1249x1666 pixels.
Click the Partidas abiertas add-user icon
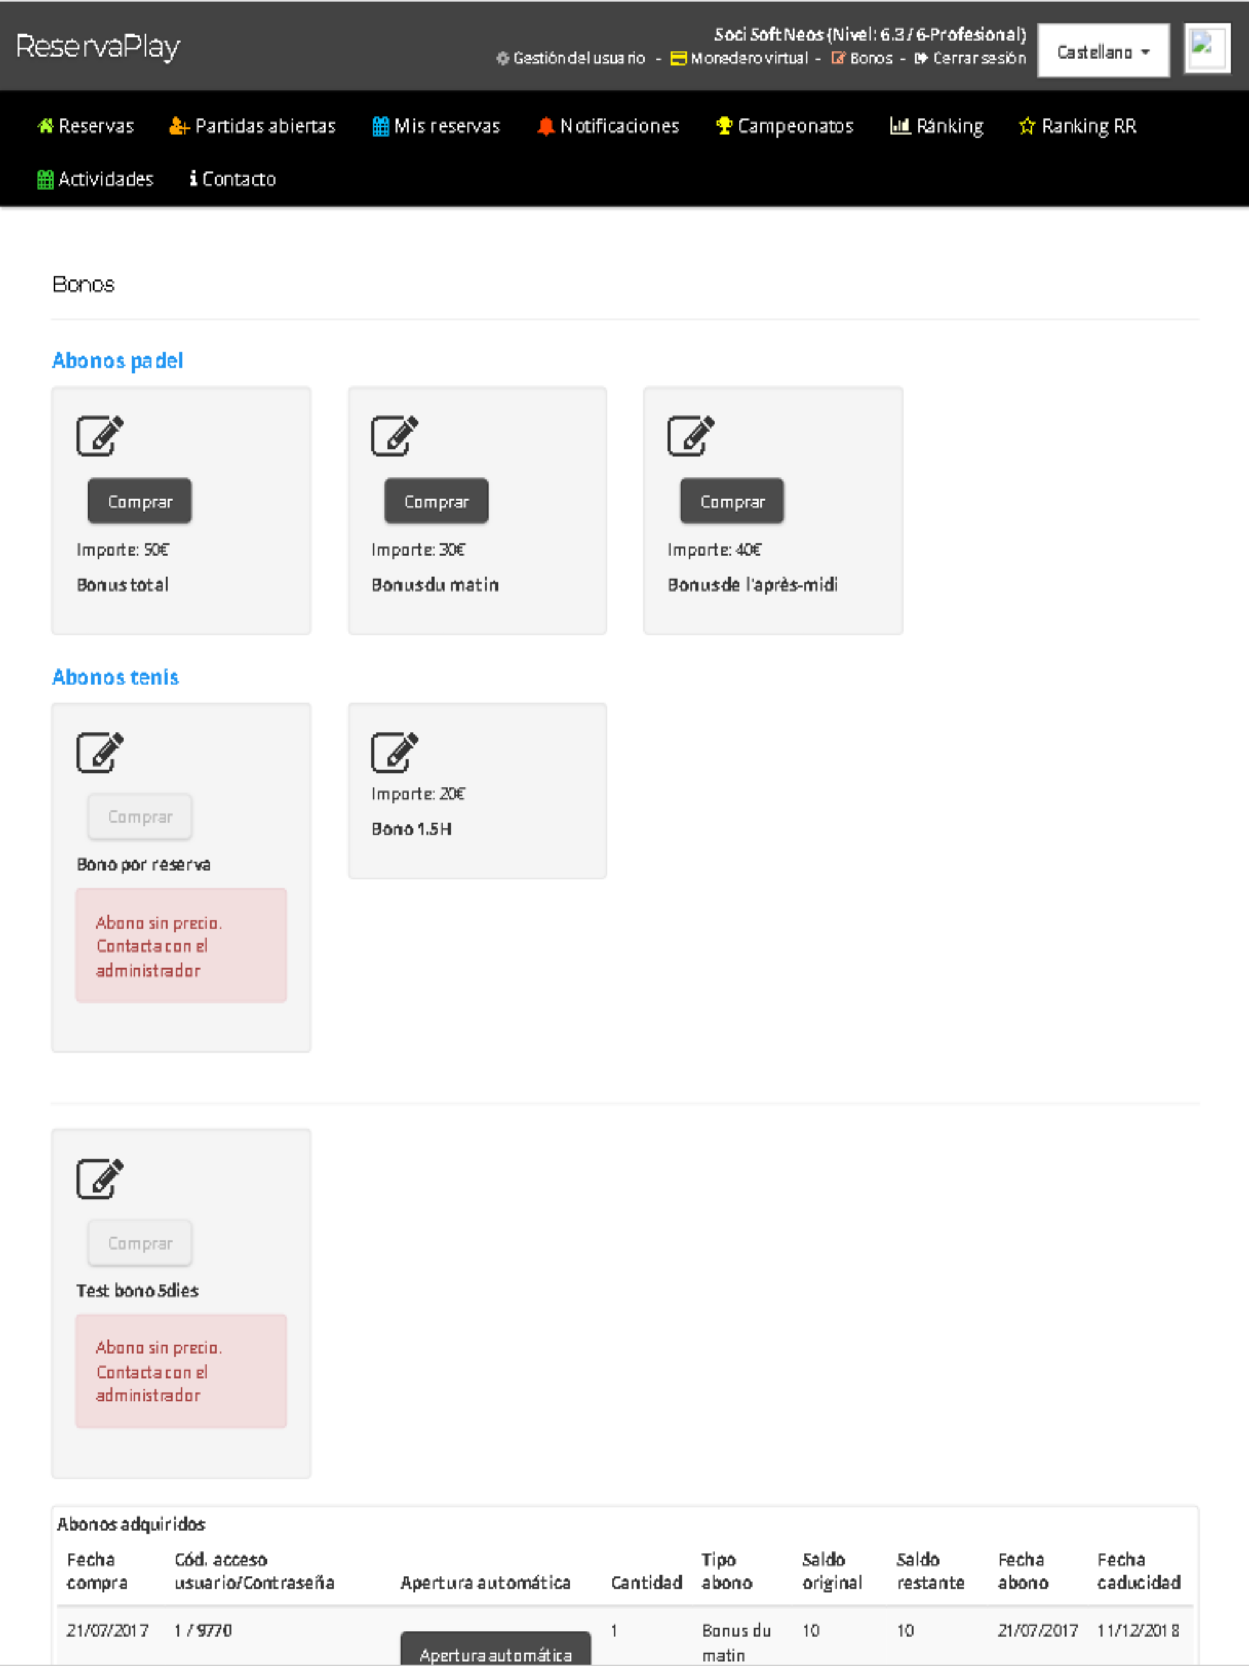tap(179, 125)
